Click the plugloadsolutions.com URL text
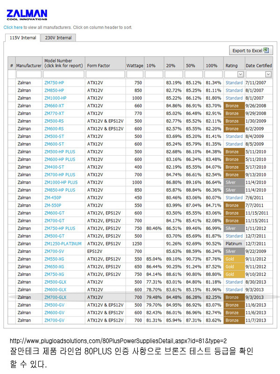The width and height of the screenshot is (280, 374). 118,341
